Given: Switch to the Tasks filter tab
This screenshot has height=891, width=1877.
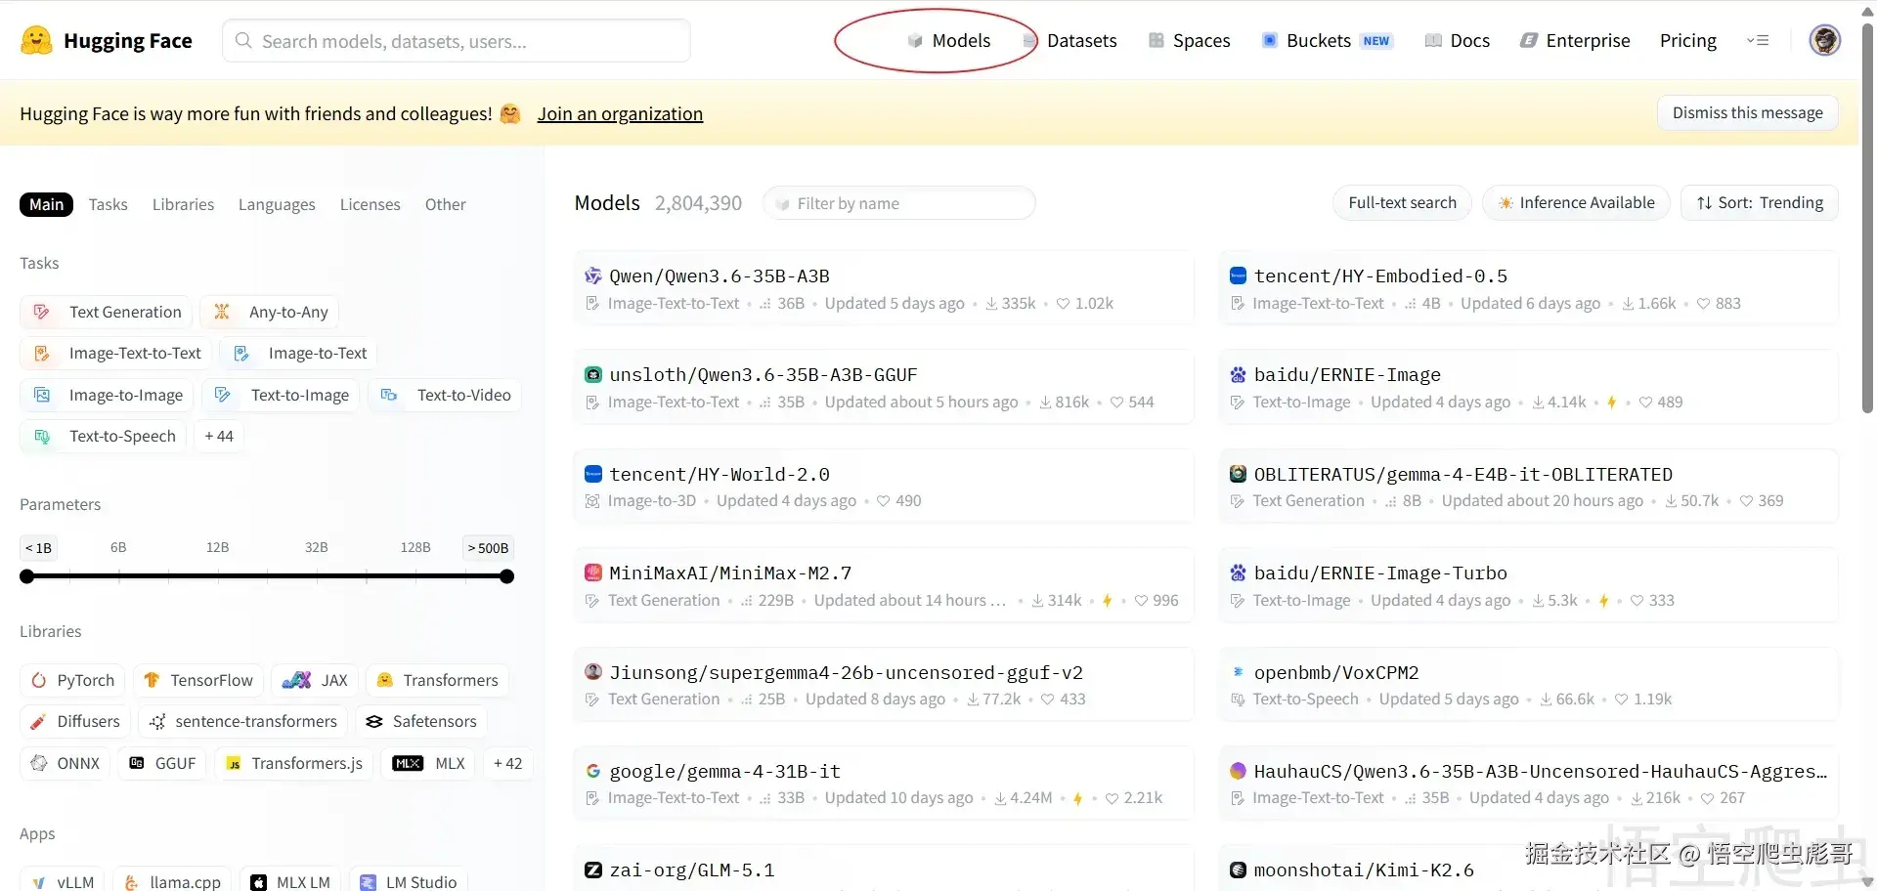Looking at the screenshot, I should tap(108, 204).
